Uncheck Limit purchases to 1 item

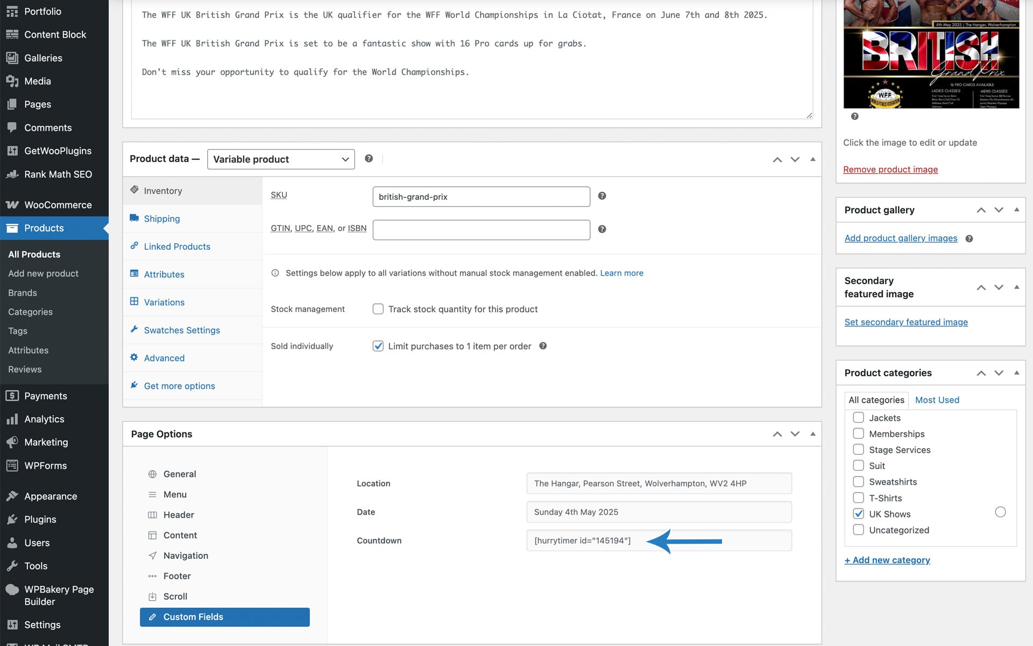[x=378, y=346]
